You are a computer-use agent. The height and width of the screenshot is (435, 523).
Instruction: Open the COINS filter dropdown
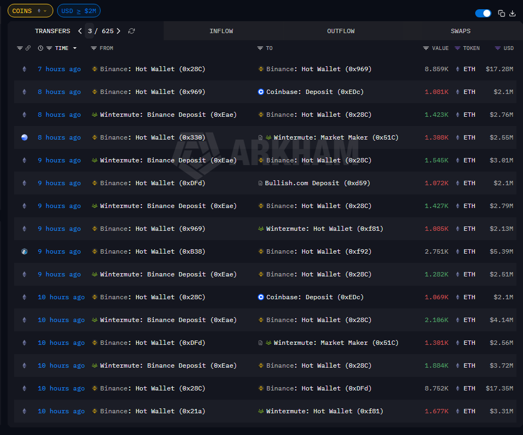(x=30, y=11)
